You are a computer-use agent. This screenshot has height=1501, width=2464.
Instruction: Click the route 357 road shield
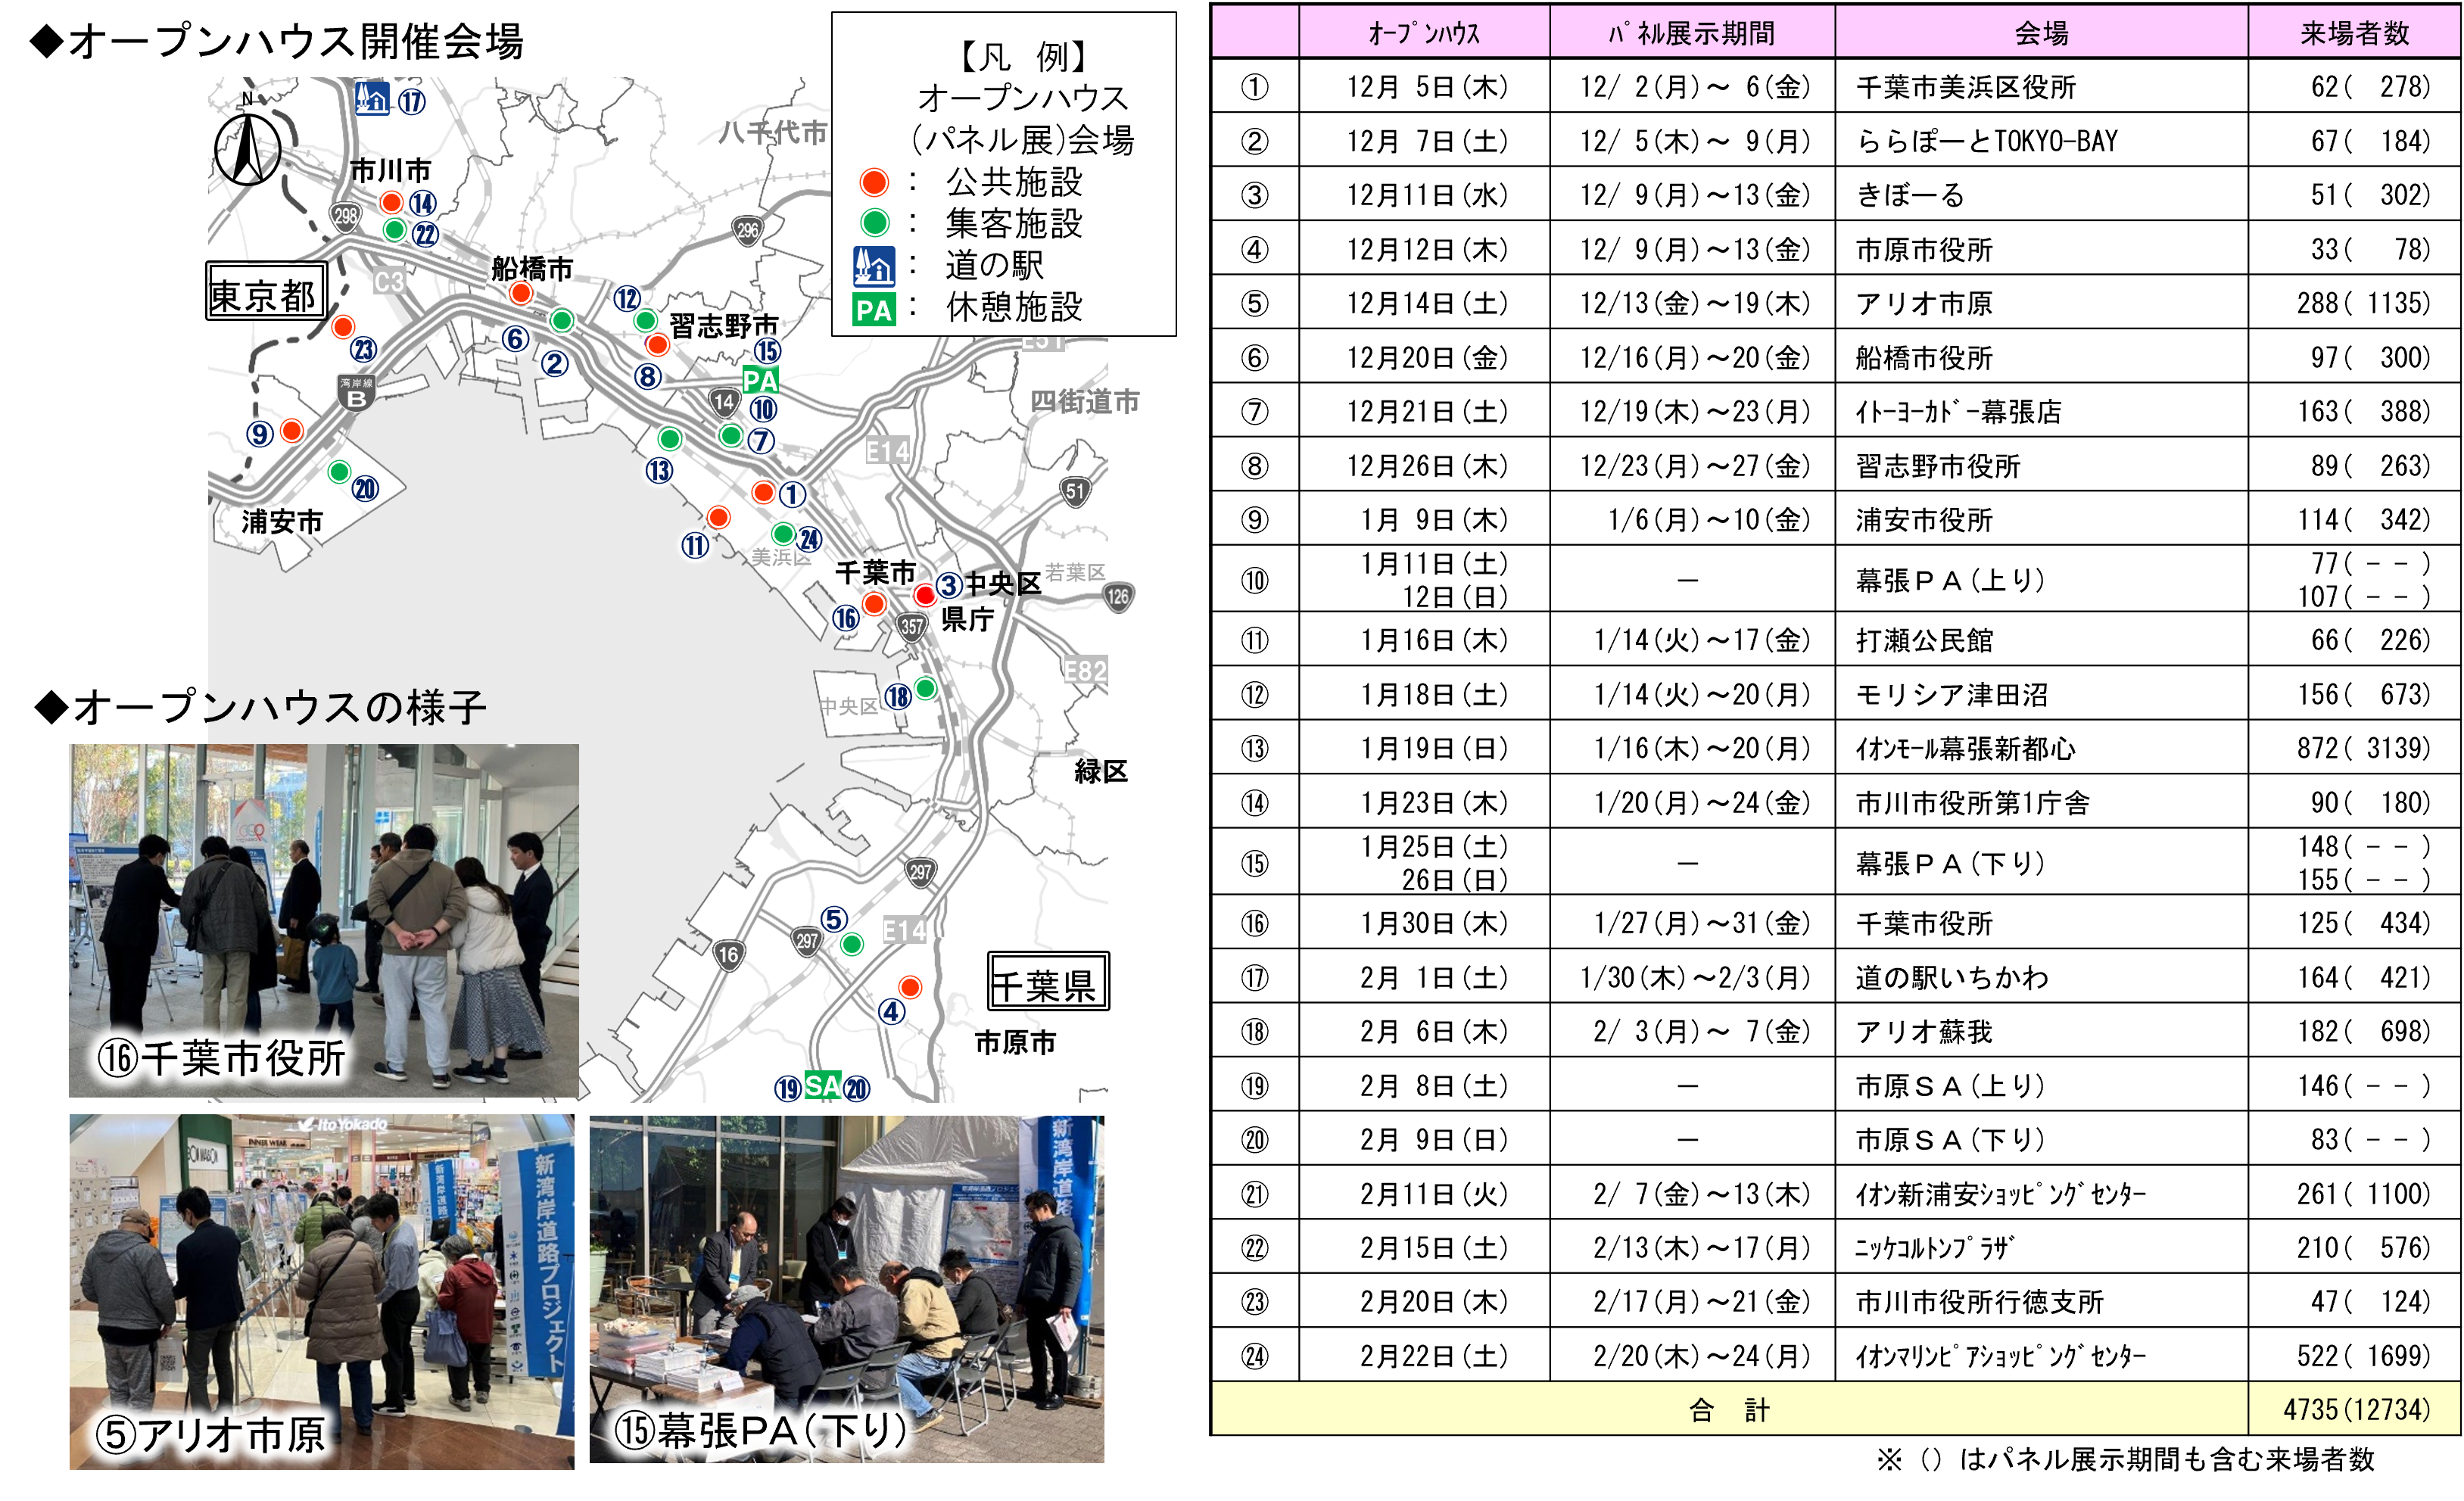click(911, 627)
